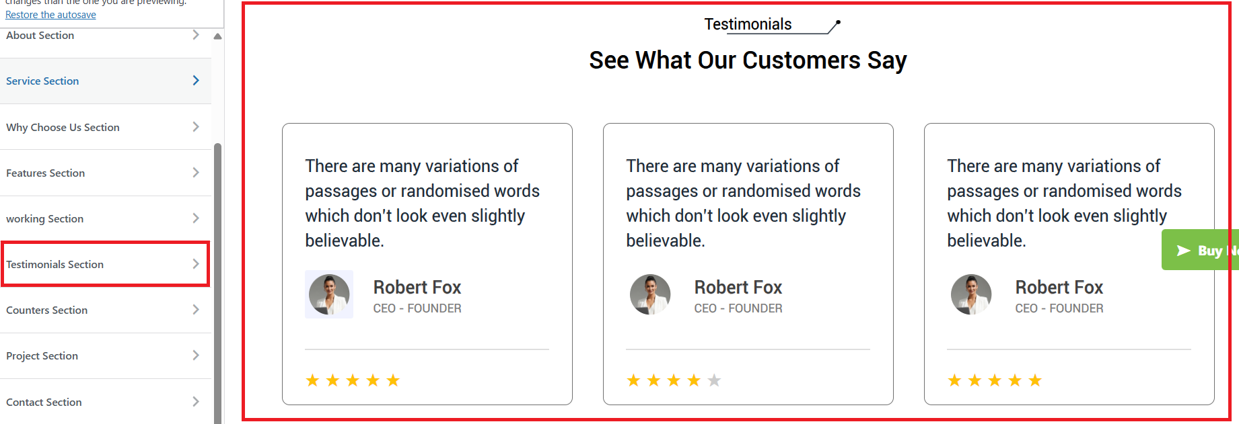1239x424 pixels.
Task: Click the Project Section chevron arrow
Action: (196, 355)
